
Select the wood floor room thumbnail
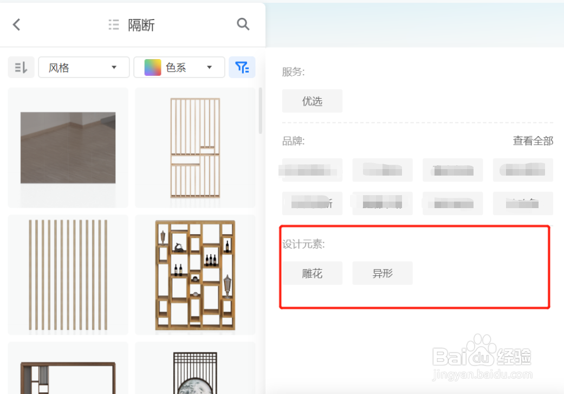[68, 147]
